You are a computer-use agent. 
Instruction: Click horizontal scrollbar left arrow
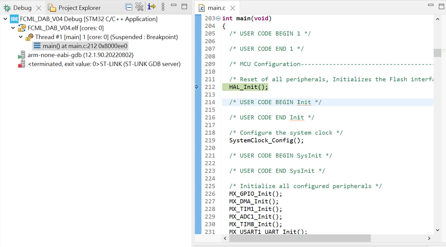(225, 238)
